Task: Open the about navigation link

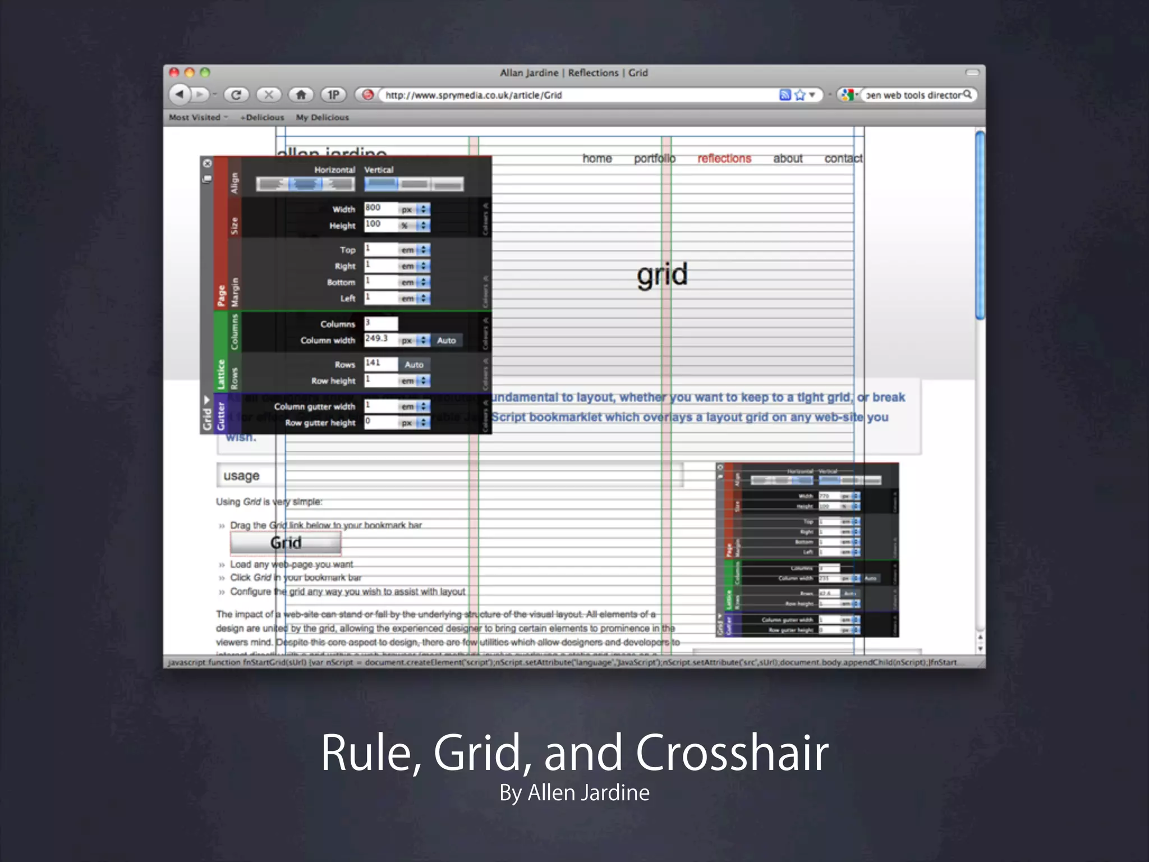Action: coord(788,159)
